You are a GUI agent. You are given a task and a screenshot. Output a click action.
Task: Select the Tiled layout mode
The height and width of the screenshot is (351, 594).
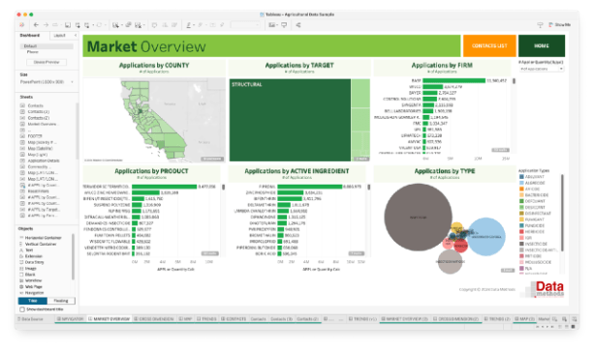33,301
